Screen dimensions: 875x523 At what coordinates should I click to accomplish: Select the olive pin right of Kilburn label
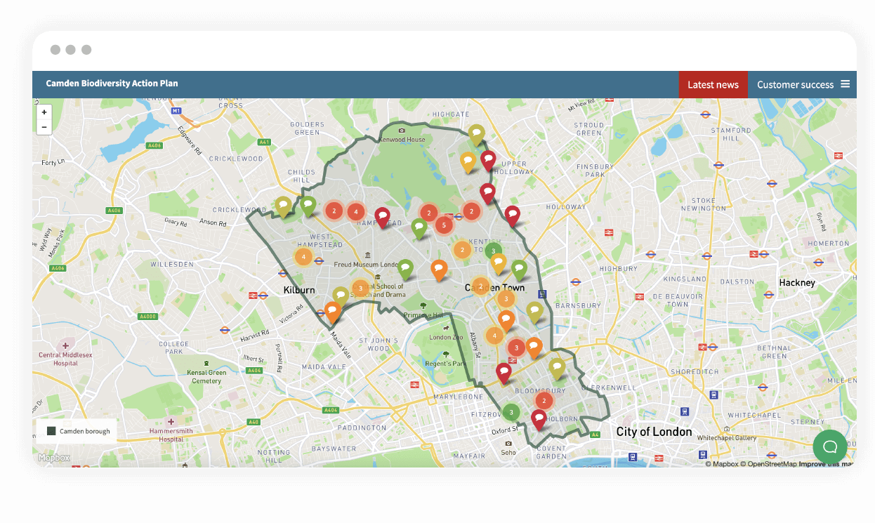pos(341,296)
